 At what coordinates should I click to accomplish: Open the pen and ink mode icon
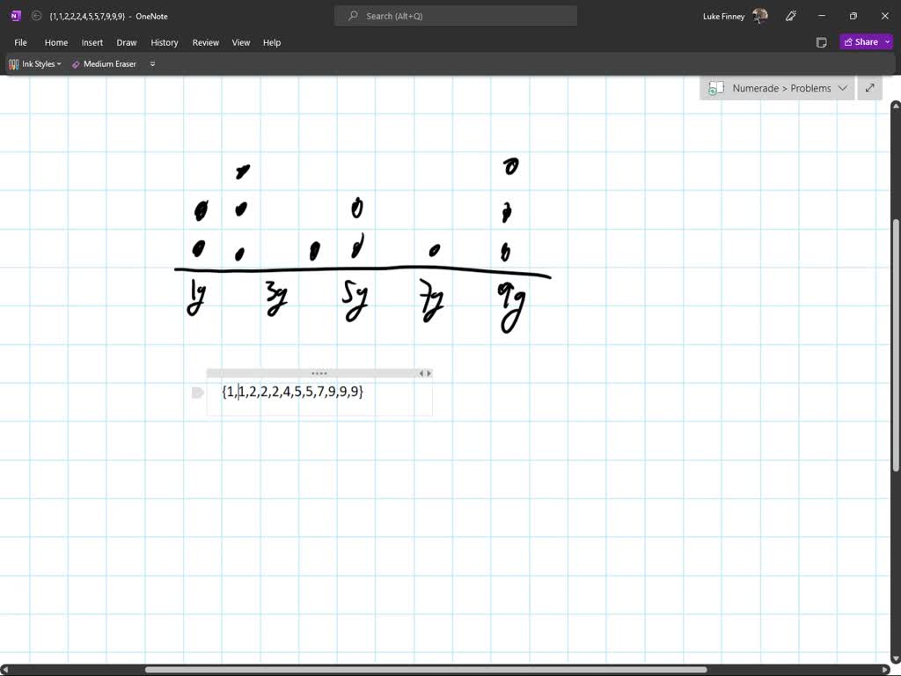[x=791, y=16]
